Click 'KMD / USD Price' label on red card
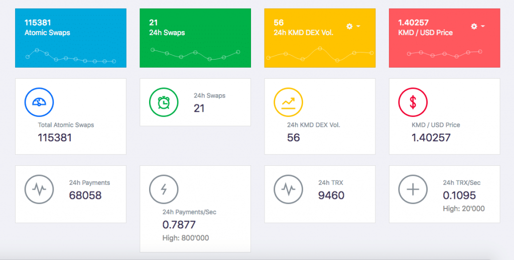Image resolution: width=514 pixels, height=260 pixels. pyautogui.click(x=425, y=33)
